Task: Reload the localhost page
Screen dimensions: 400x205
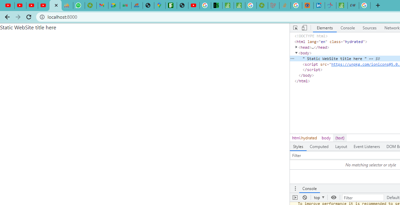Action: click(x=29, y=17)
